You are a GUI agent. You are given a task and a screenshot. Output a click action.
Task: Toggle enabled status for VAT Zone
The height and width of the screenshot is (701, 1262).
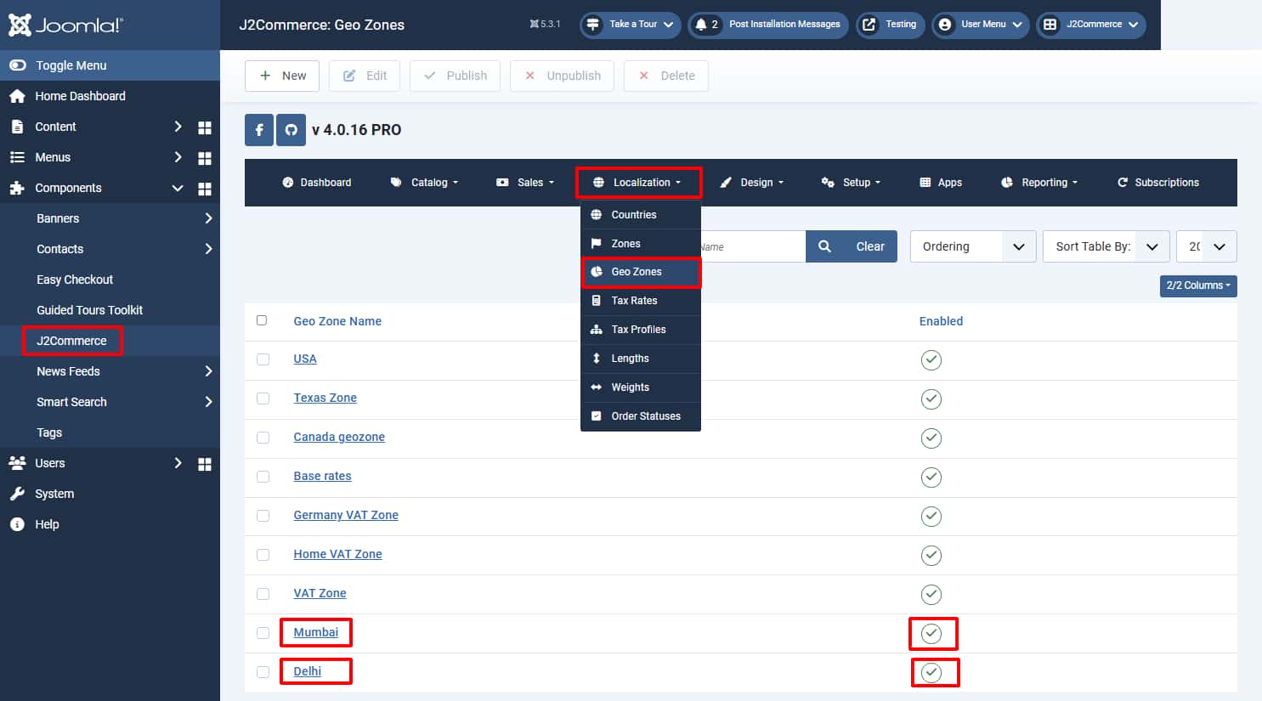(x=931, y=595)
